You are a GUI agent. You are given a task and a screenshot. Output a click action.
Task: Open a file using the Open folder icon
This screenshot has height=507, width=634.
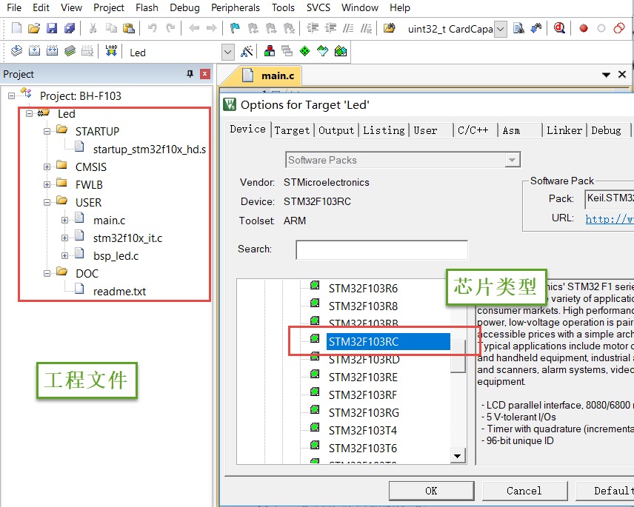coord(34,28)
